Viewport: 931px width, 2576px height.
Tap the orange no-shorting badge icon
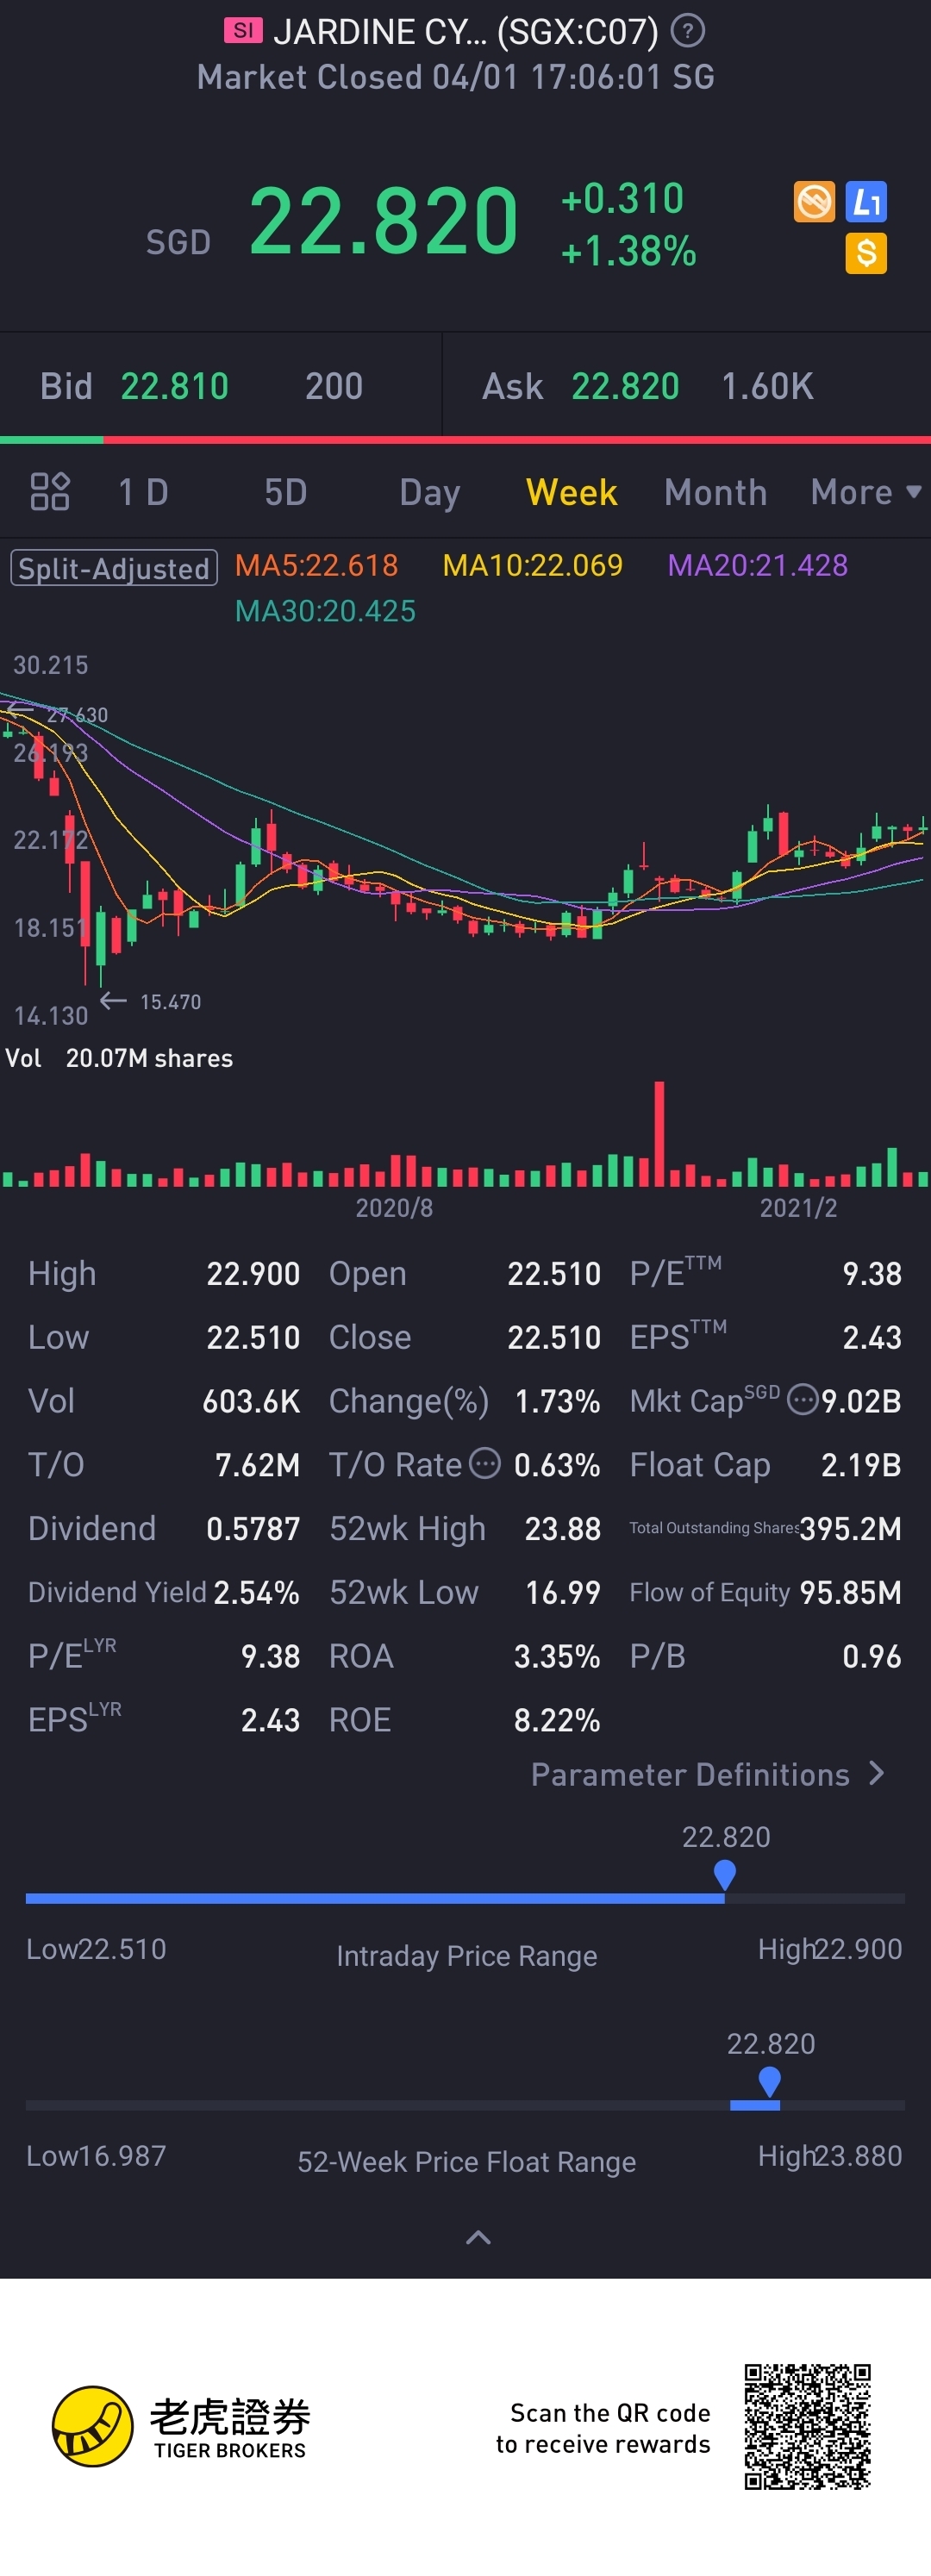(815, 202)
